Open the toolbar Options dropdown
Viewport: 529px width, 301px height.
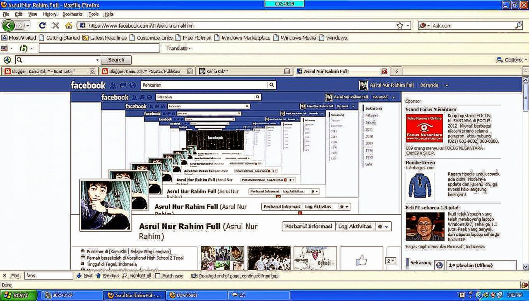pyautogui.click(x=512, y=60)
